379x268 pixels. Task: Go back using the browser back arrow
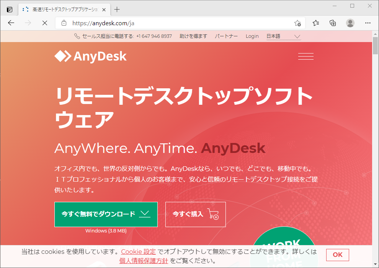[x=11, y=23]
